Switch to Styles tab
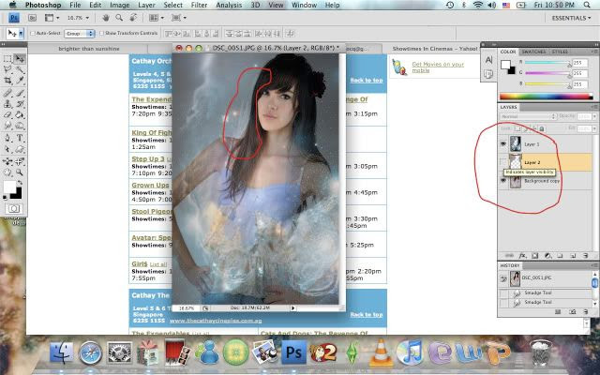The width and height of the screenshot is (600, 375). coord(560,52)
